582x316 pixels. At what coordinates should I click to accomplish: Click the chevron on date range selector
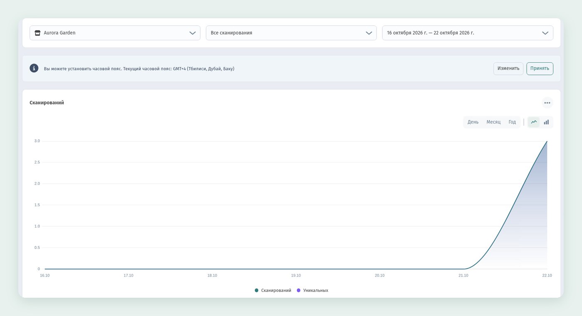coord(545,33)
